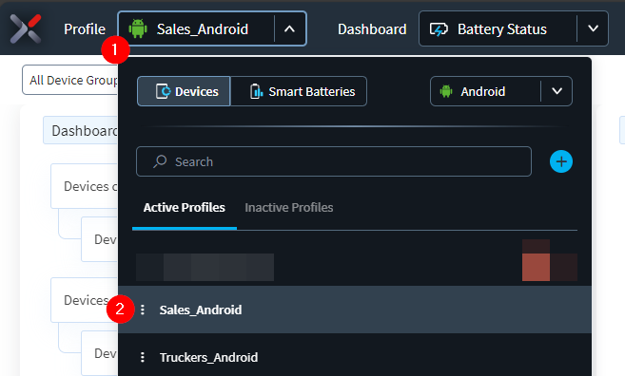
Task: Click the profile Search field
Action: pyautogui.click(x=334, y=161)
